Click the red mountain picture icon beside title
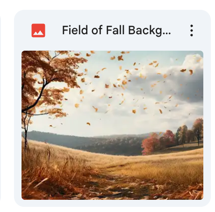Image resolution: width=215 pixels, height=212 pixels. point(38,30)
